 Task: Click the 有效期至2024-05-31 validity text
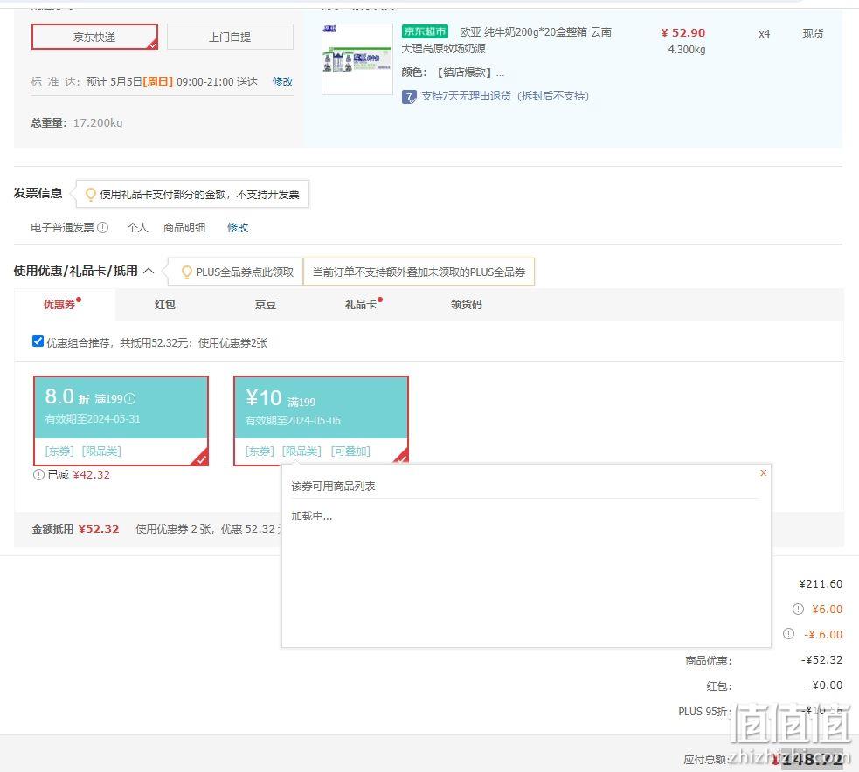[x=93, y=419]
